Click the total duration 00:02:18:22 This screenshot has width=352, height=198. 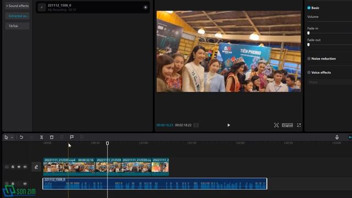pos(183,125)
